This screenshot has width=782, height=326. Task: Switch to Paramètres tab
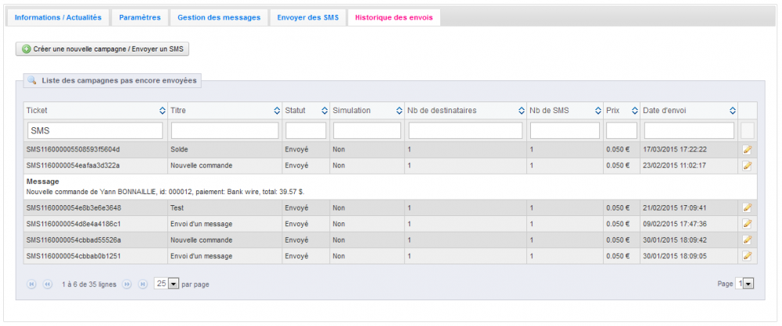click(x=140, y=17)
